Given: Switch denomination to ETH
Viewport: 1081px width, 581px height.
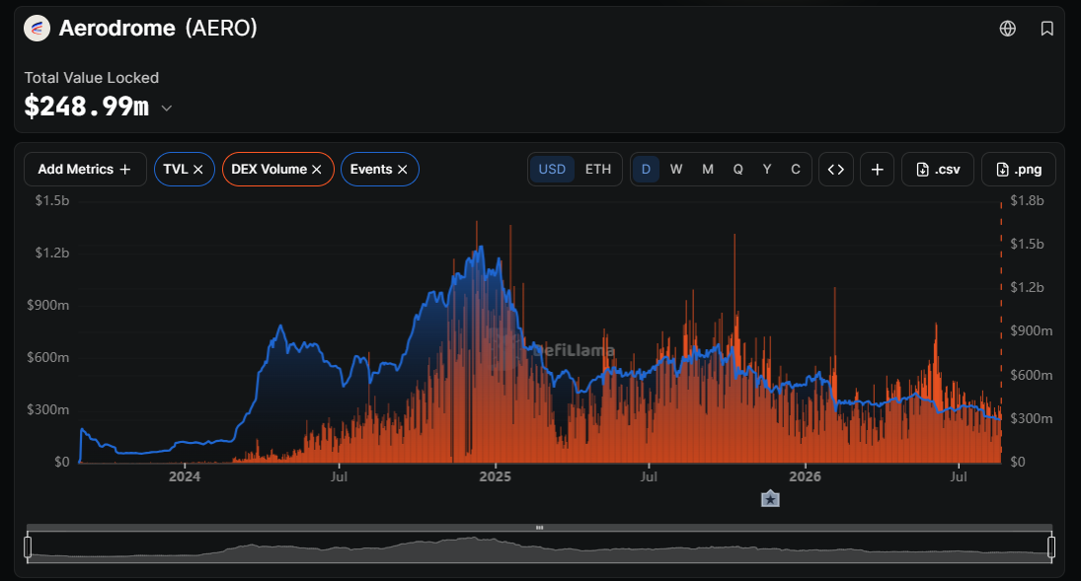Looking at the screenshot, I should 597,169.
